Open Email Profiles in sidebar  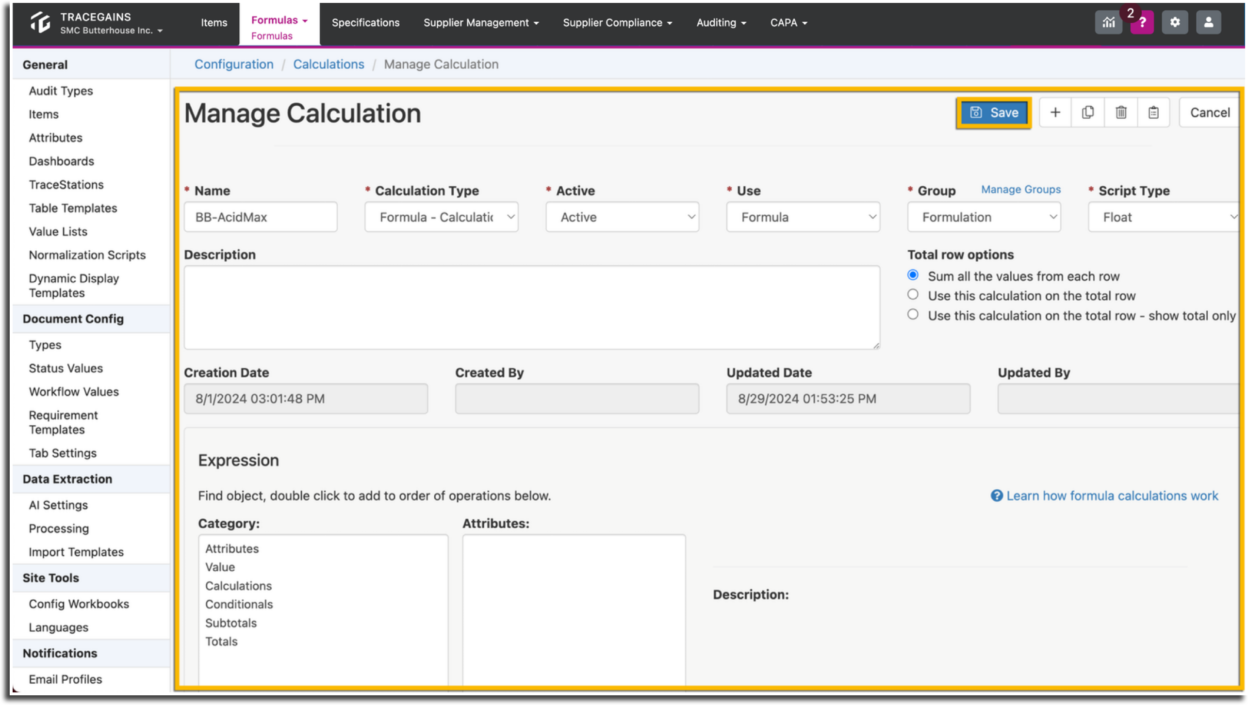pyautogui.click(x=65, y=679)
